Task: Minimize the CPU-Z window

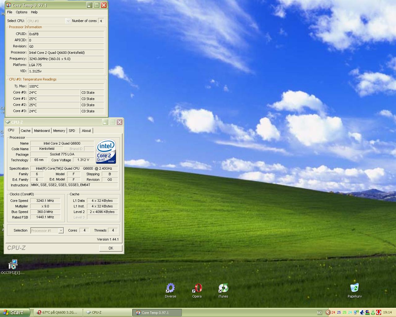Action: click(105, 122)
